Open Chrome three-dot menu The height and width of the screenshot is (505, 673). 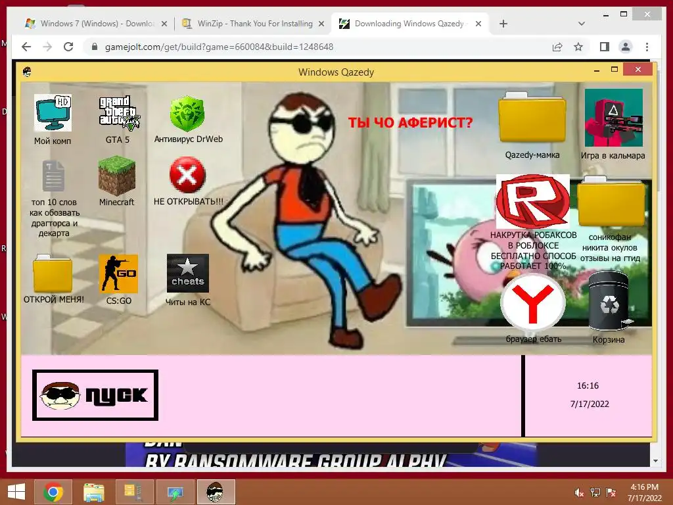(x=647, y=47)
